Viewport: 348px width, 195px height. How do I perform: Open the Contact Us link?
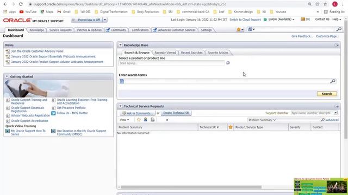pyautogui.click(x=322, y=19)
